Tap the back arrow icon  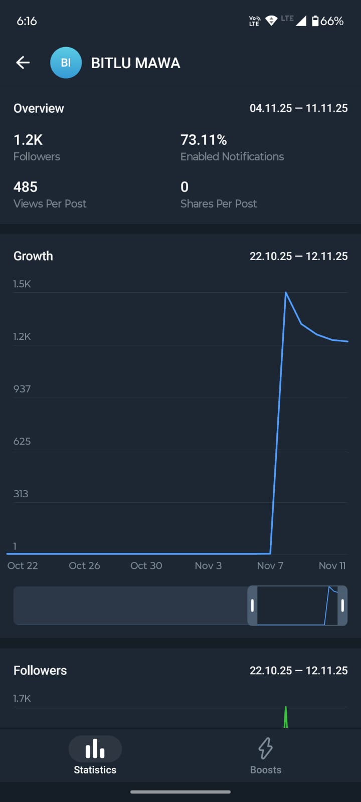pyautogui.click(x=23, y=63)
